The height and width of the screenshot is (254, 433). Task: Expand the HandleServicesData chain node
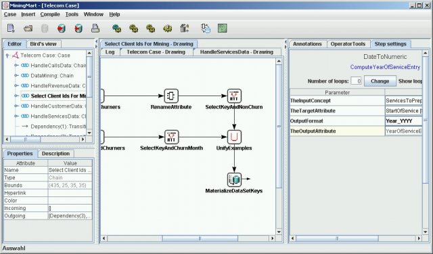click(x=16, y=116)
